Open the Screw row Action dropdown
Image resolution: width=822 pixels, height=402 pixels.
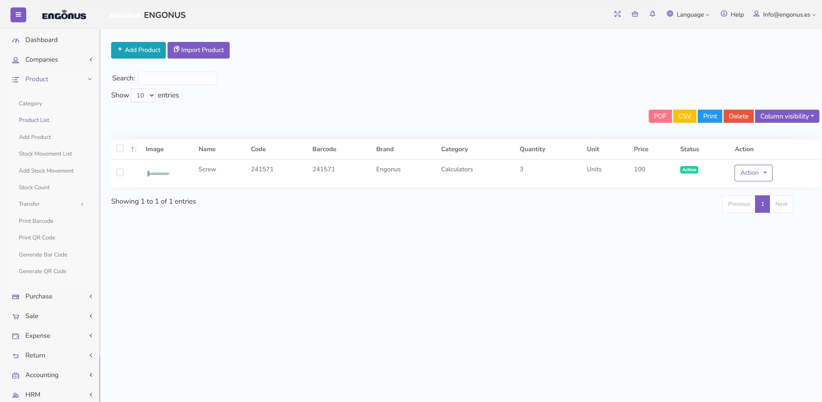coord(753,173)
